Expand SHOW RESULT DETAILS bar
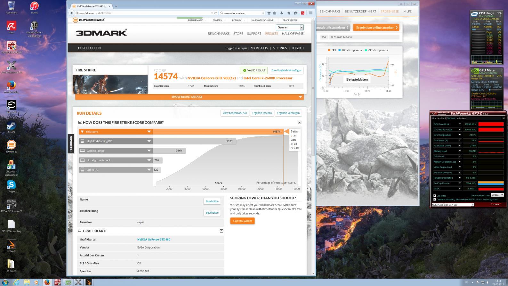The width and height of the screenshot is (508, 286). pyautogui.click(x=189, y=97)
